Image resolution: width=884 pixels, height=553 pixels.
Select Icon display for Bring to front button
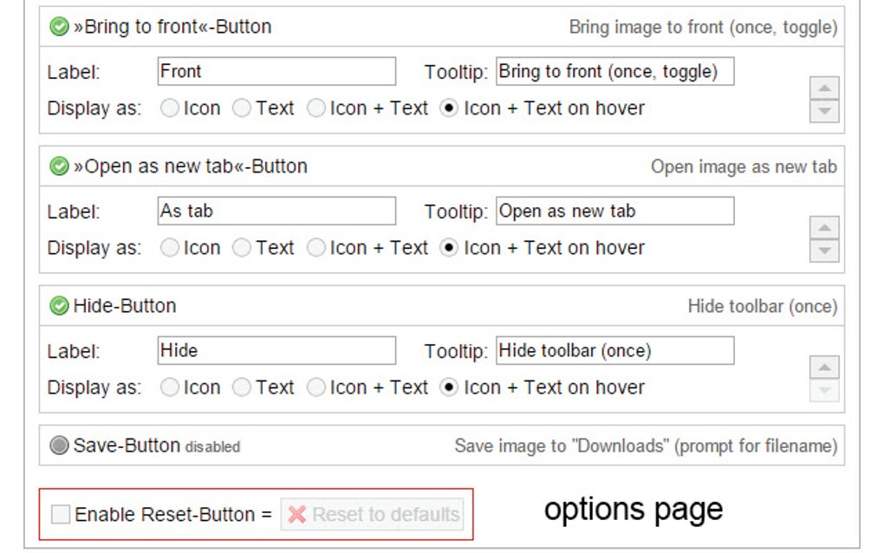(x=170, y=107)
